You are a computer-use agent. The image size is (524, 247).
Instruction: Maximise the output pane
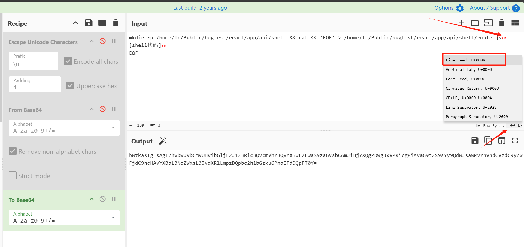click(515, 141)
